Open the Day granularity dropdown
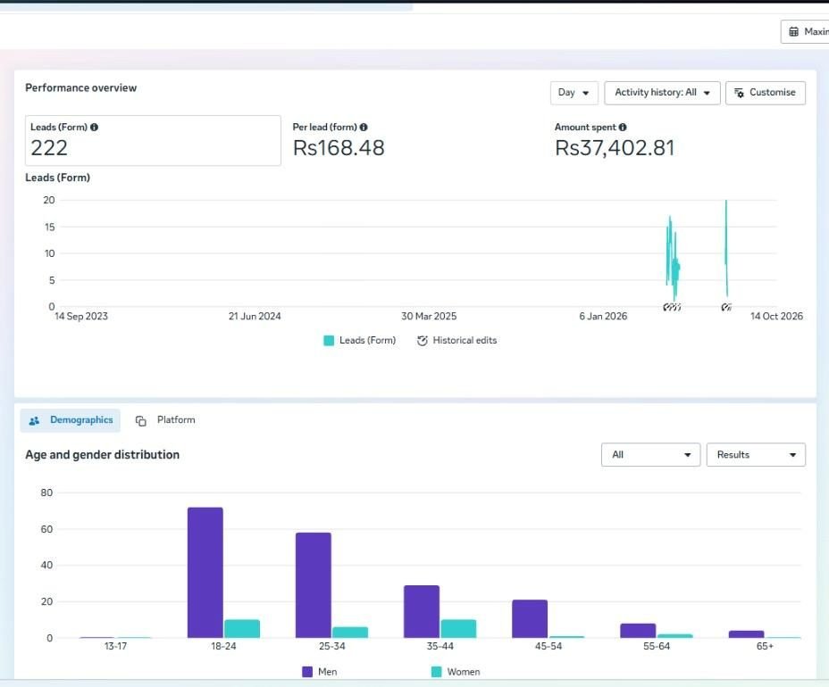The image size is (829, 687). [x=574, y=93]
